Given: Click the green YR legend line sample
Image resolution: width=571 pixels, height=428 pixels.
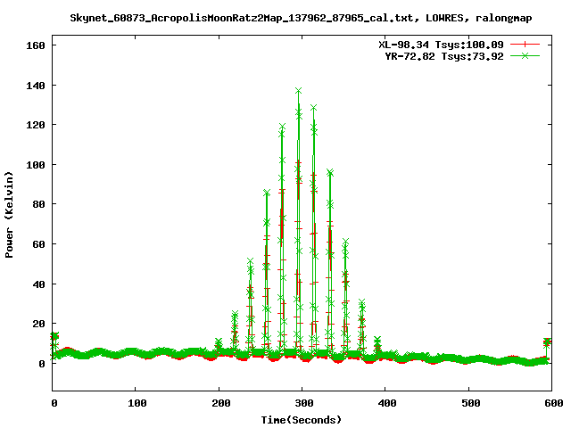Looking at the screenshot, I should 525,55.
